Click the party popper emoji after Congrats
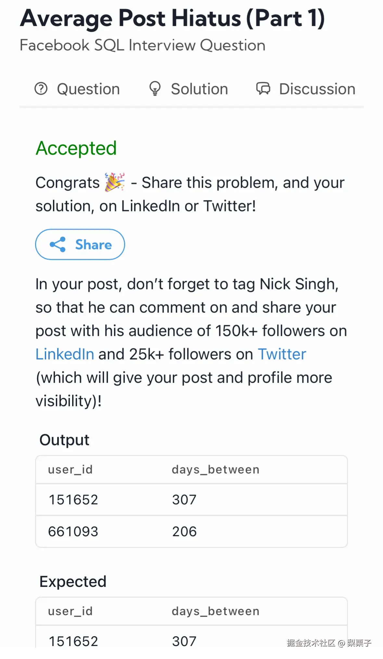 click(115, 182)
